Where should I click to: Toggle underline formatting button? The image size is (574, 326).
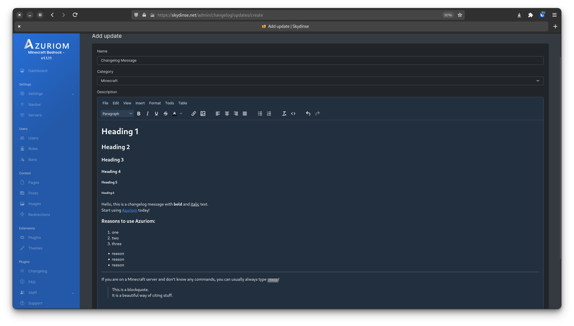coord(156,114)
